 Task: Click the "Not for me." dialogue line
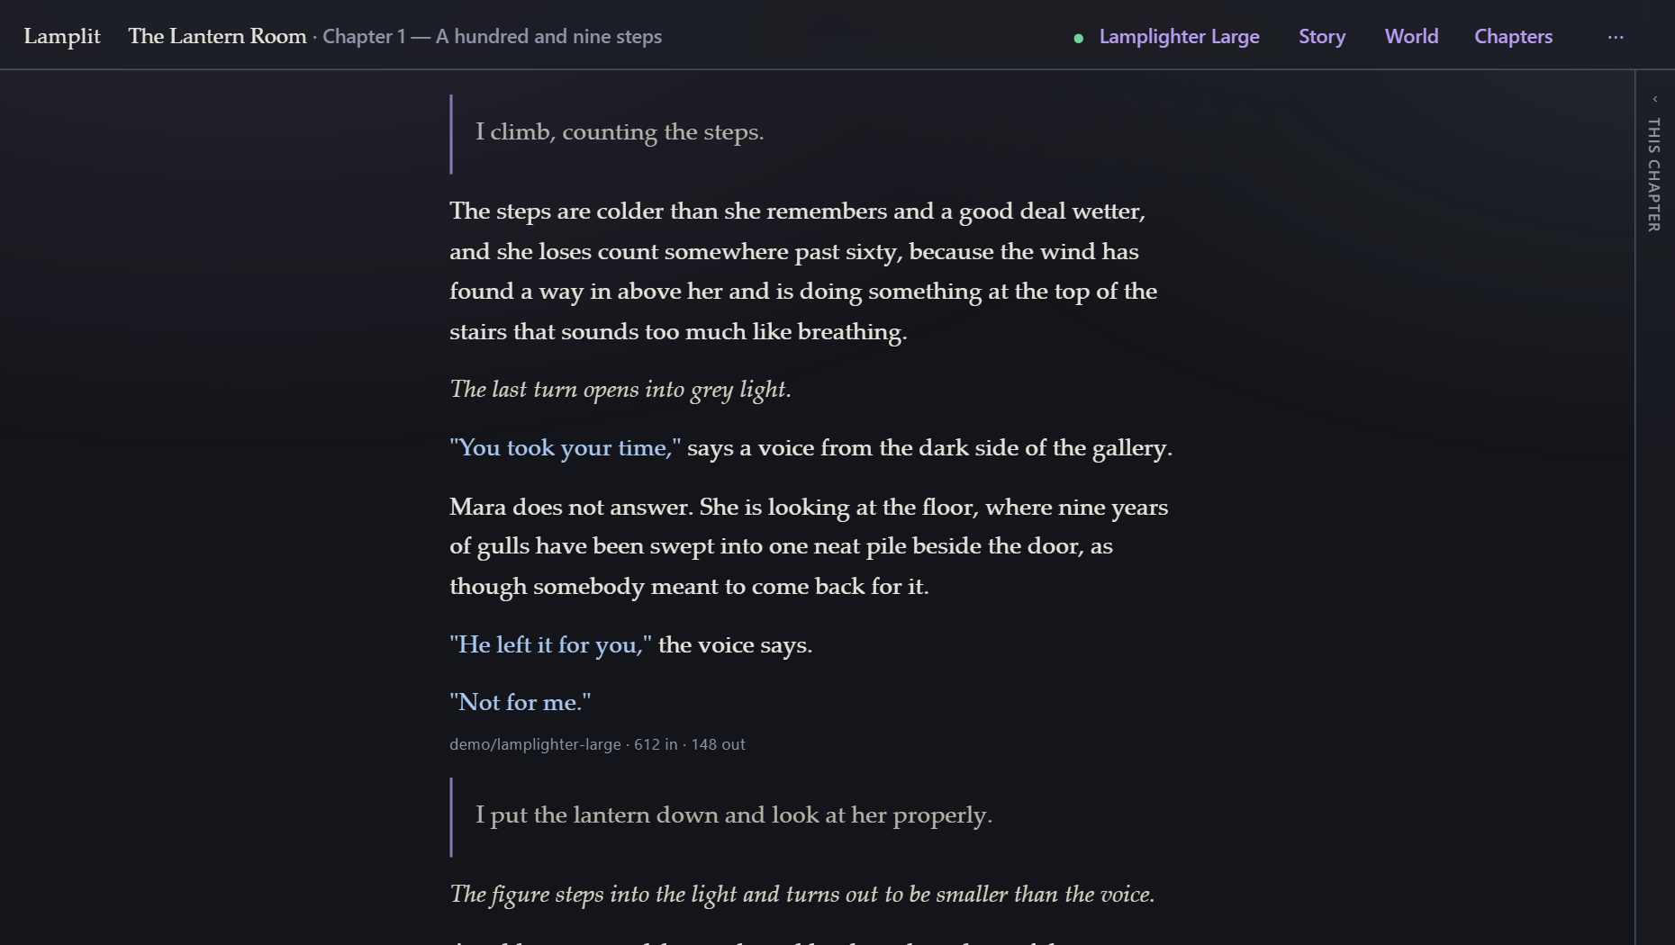pyautogui.click(x=521, y=703)
